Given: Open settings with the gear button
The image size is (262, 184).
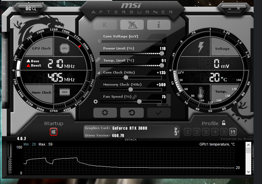Looking at the screenshot, I should 105,113.
